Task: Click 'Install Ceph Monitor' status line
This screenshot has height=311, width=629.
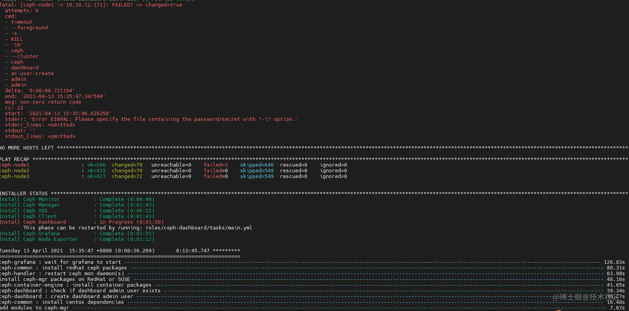Action: 77,199
